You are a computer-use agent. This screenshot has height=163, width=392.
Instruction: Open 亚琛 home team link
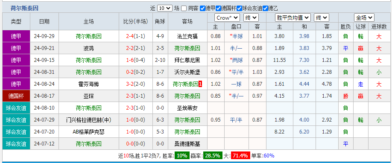(88, 96)
